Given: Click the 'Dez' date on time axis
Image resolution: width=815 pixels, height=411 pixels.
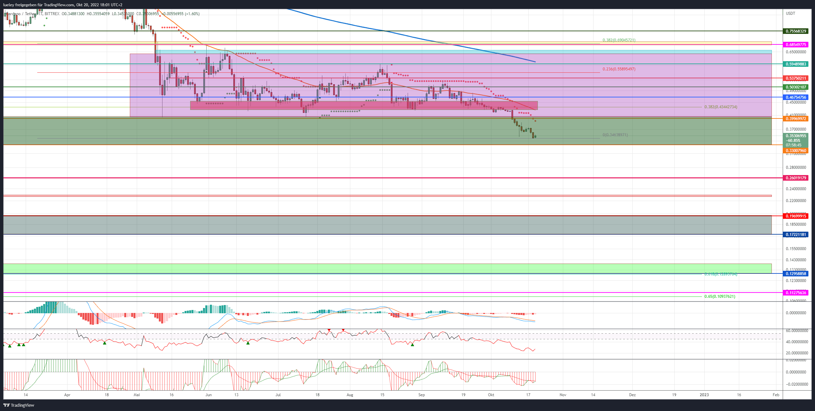Looking at the screenshot, I should pyautogui.click(x=632, y=395).
